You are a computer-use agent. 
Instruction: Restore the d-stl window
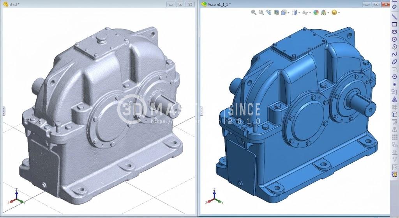(180, 4)
